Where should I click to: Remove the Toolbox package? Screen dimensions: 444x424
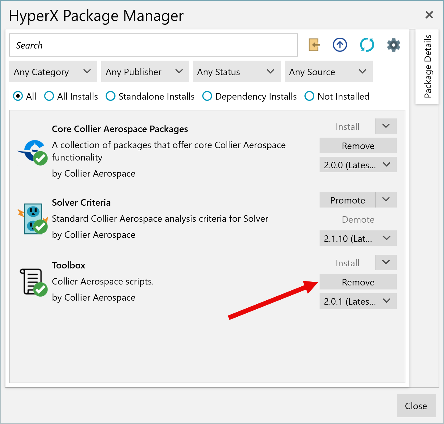coord(358,282)
